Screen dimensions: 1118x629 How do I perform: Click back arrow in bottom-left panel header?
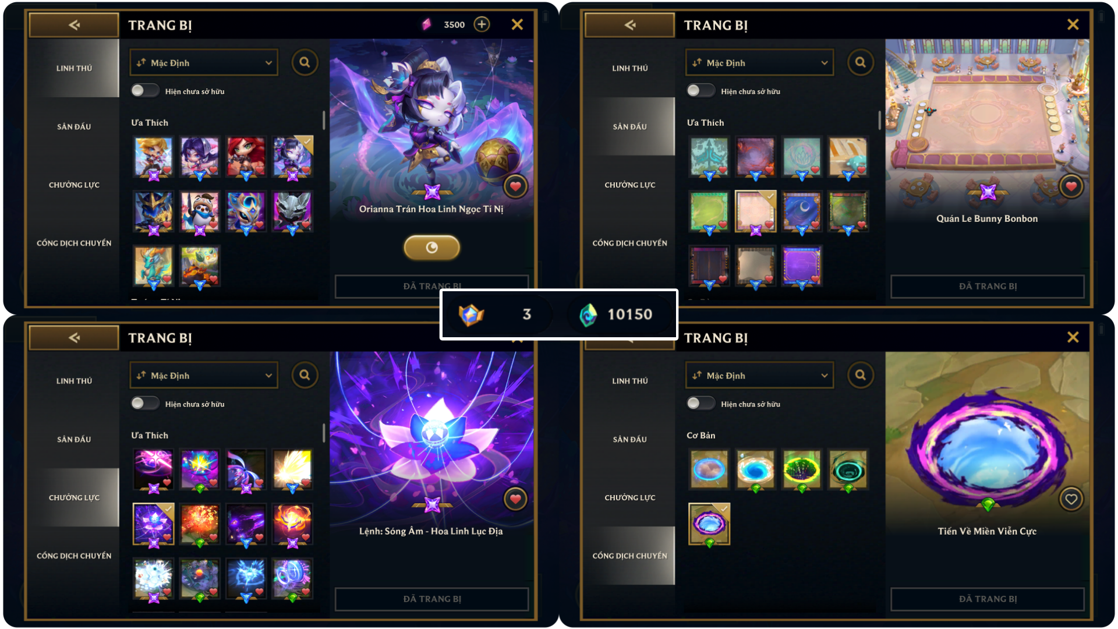click(74, 338)
